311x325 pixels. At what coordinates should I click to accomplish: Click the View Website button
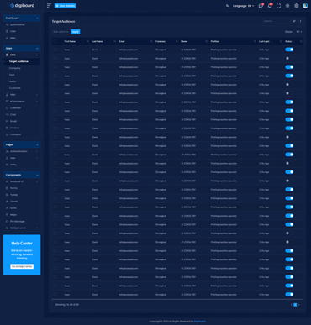click(66, 6)
